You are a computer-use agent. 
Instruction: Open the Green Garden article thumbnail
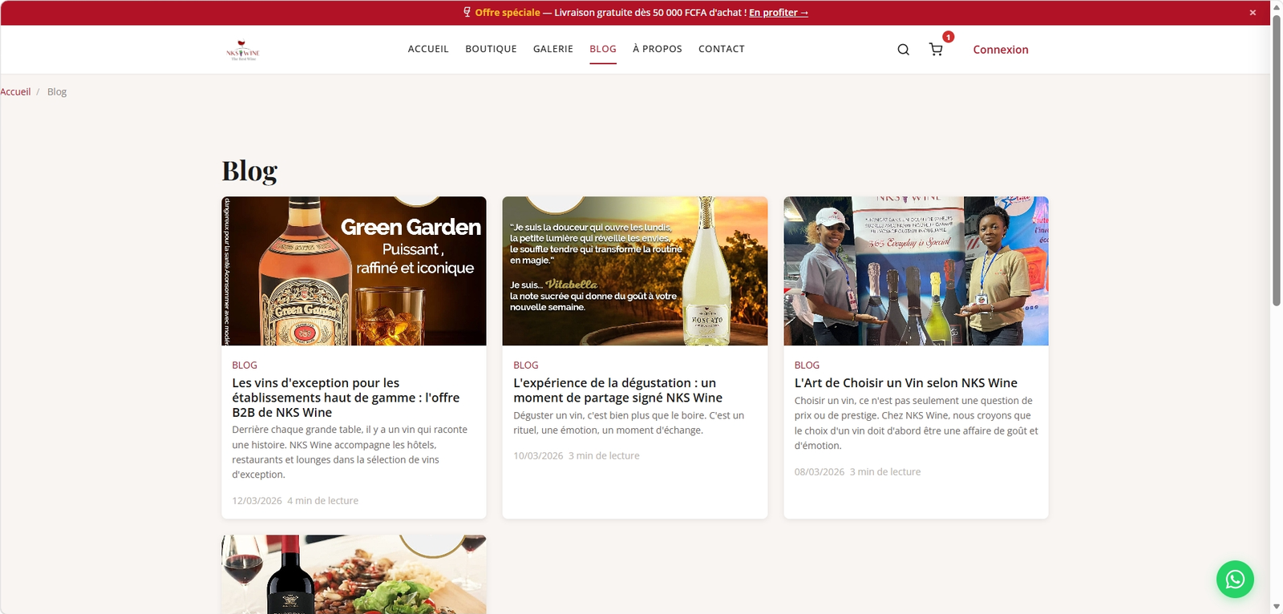(x=354, y=271)
